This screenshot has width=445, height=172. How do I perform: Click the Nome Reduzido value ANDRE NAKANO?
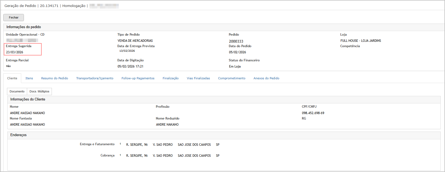click(167, 125)
